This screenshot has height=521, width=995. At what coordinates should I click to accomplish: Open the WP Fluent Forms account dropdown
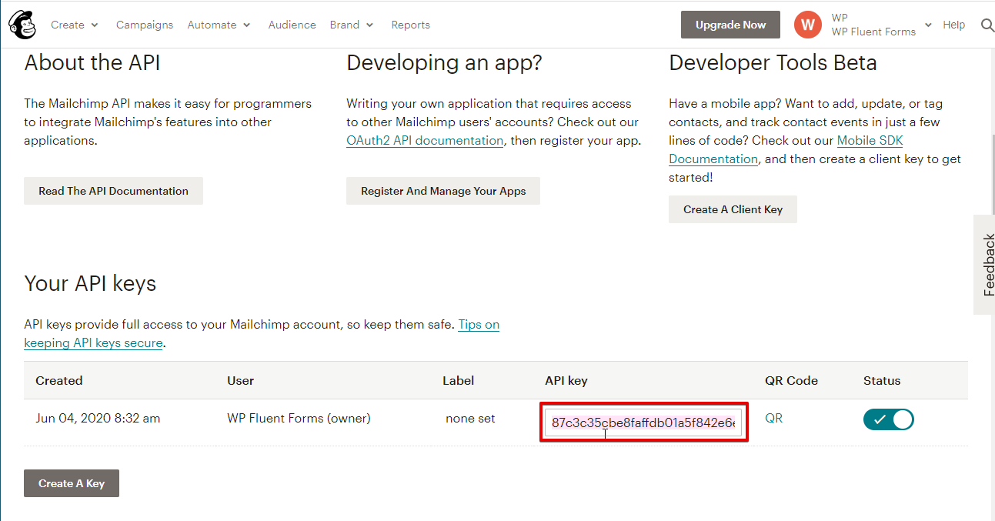pyautogui.click(x=881, y=25)
